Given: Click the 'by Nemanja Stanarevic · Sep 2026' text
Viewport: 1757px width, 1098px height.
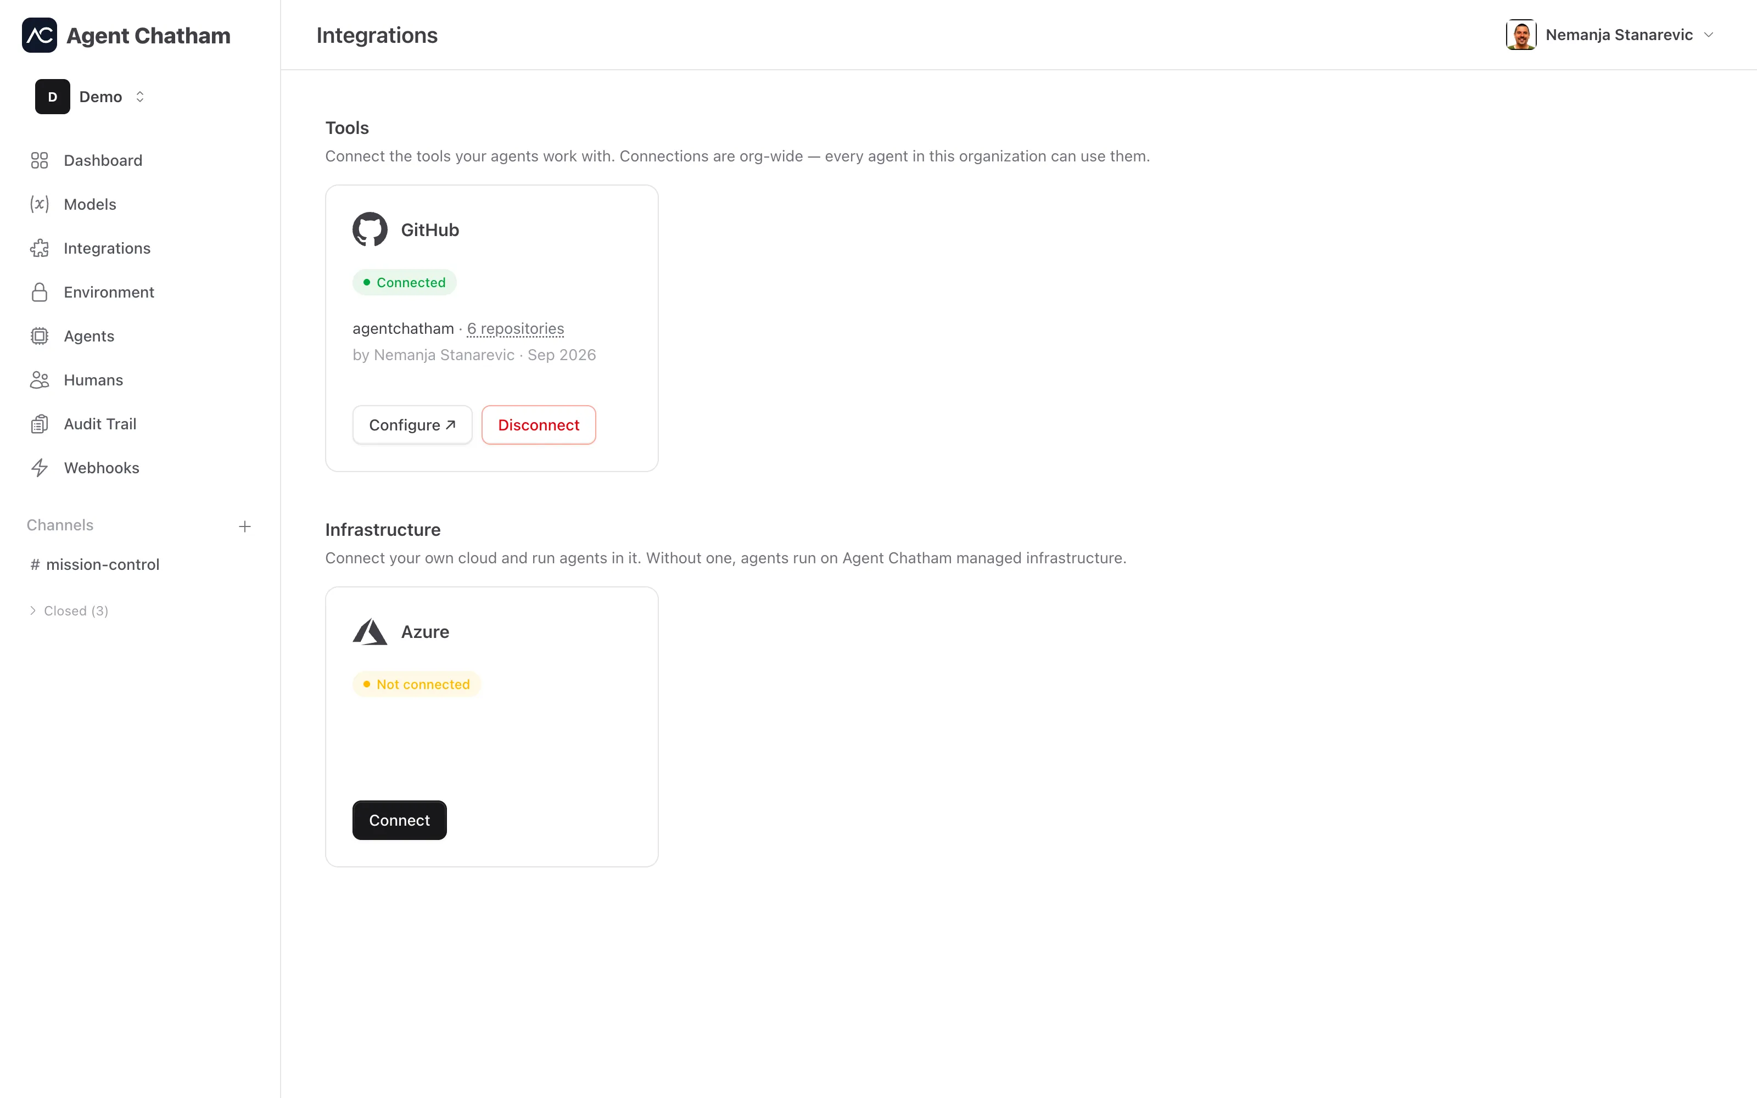Looking at the screenshot, I should coord(474,355).
